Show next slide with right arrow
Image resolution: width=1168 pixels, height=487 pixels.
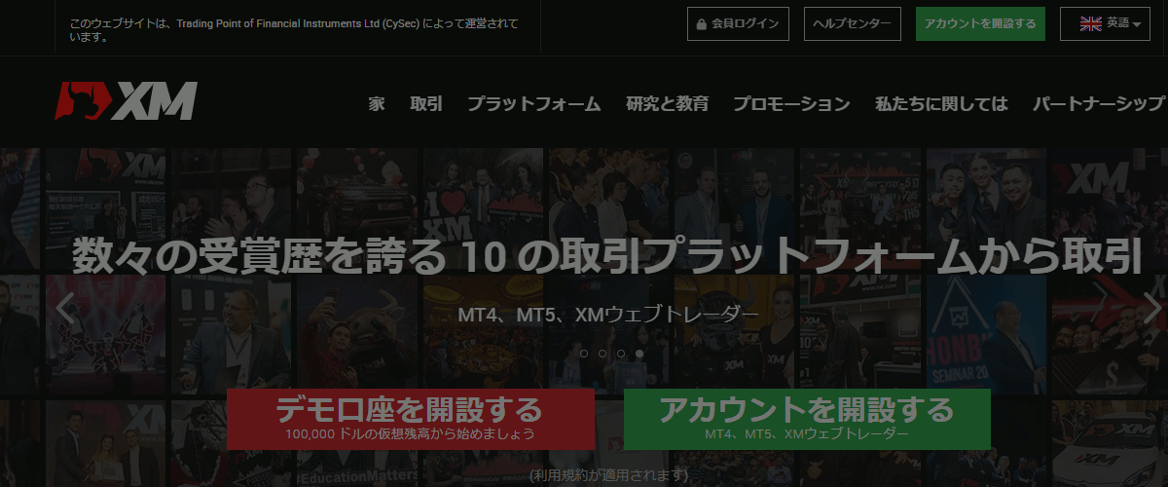(x=1151, y=308)
